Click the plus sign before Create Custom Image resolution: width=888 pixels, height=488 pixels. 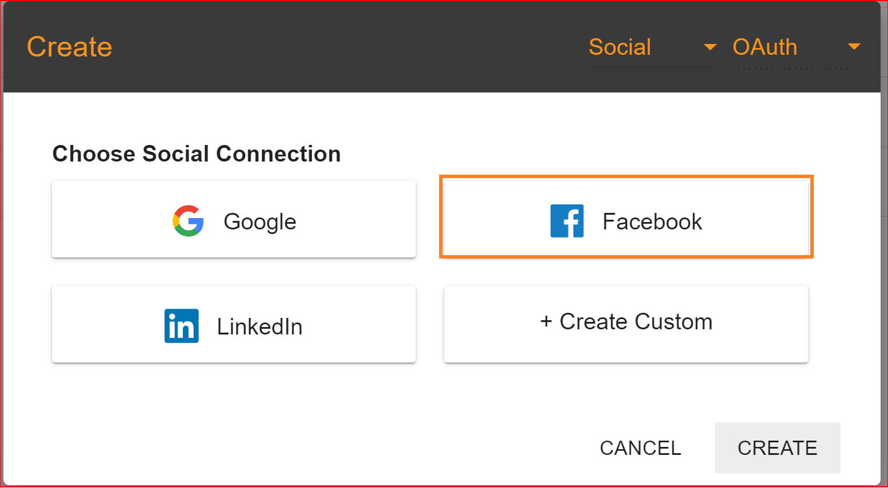[547, 321]
